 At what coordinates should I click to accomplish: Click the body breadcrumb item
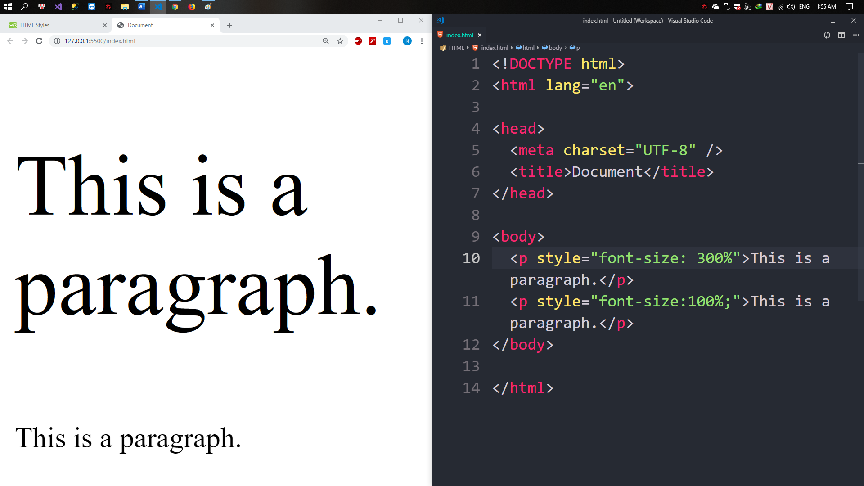click(555, 48)
